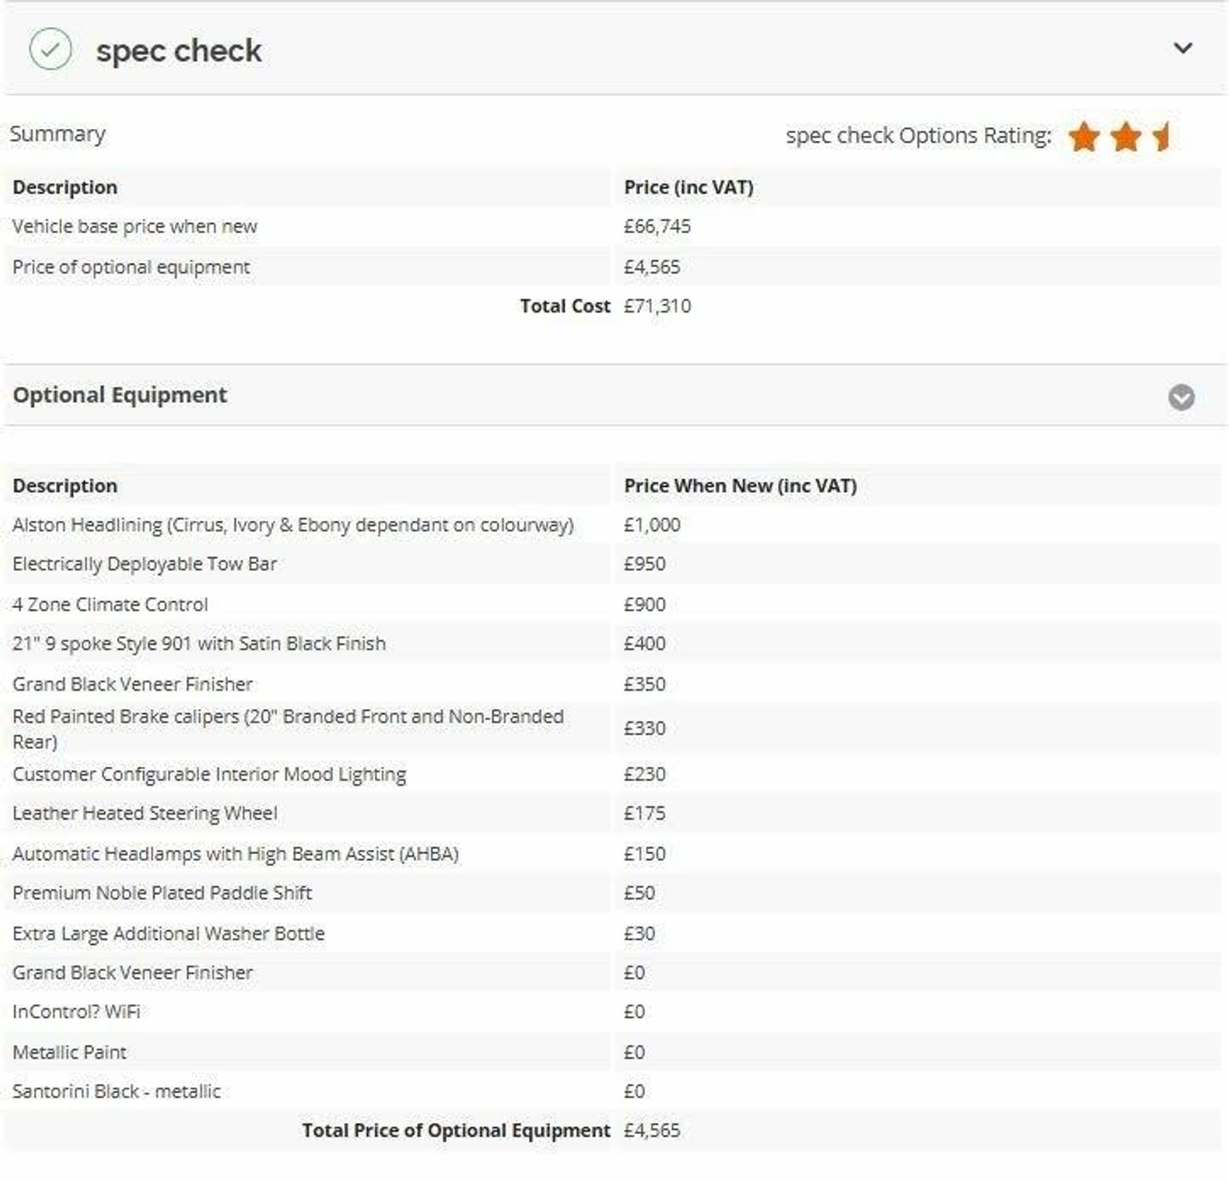The width and height of the screenshot is (1229, 1182).
Task: Click the £330 brake calipers price
Action: click(644, 729)
